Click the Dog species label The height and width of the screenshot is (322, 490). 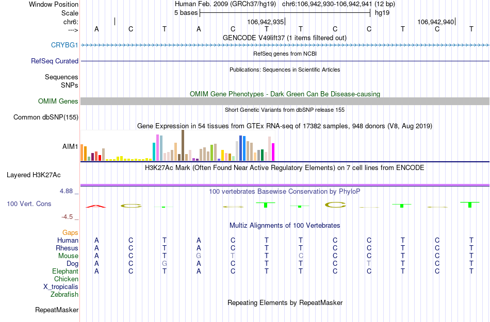(x=72, y=264)
